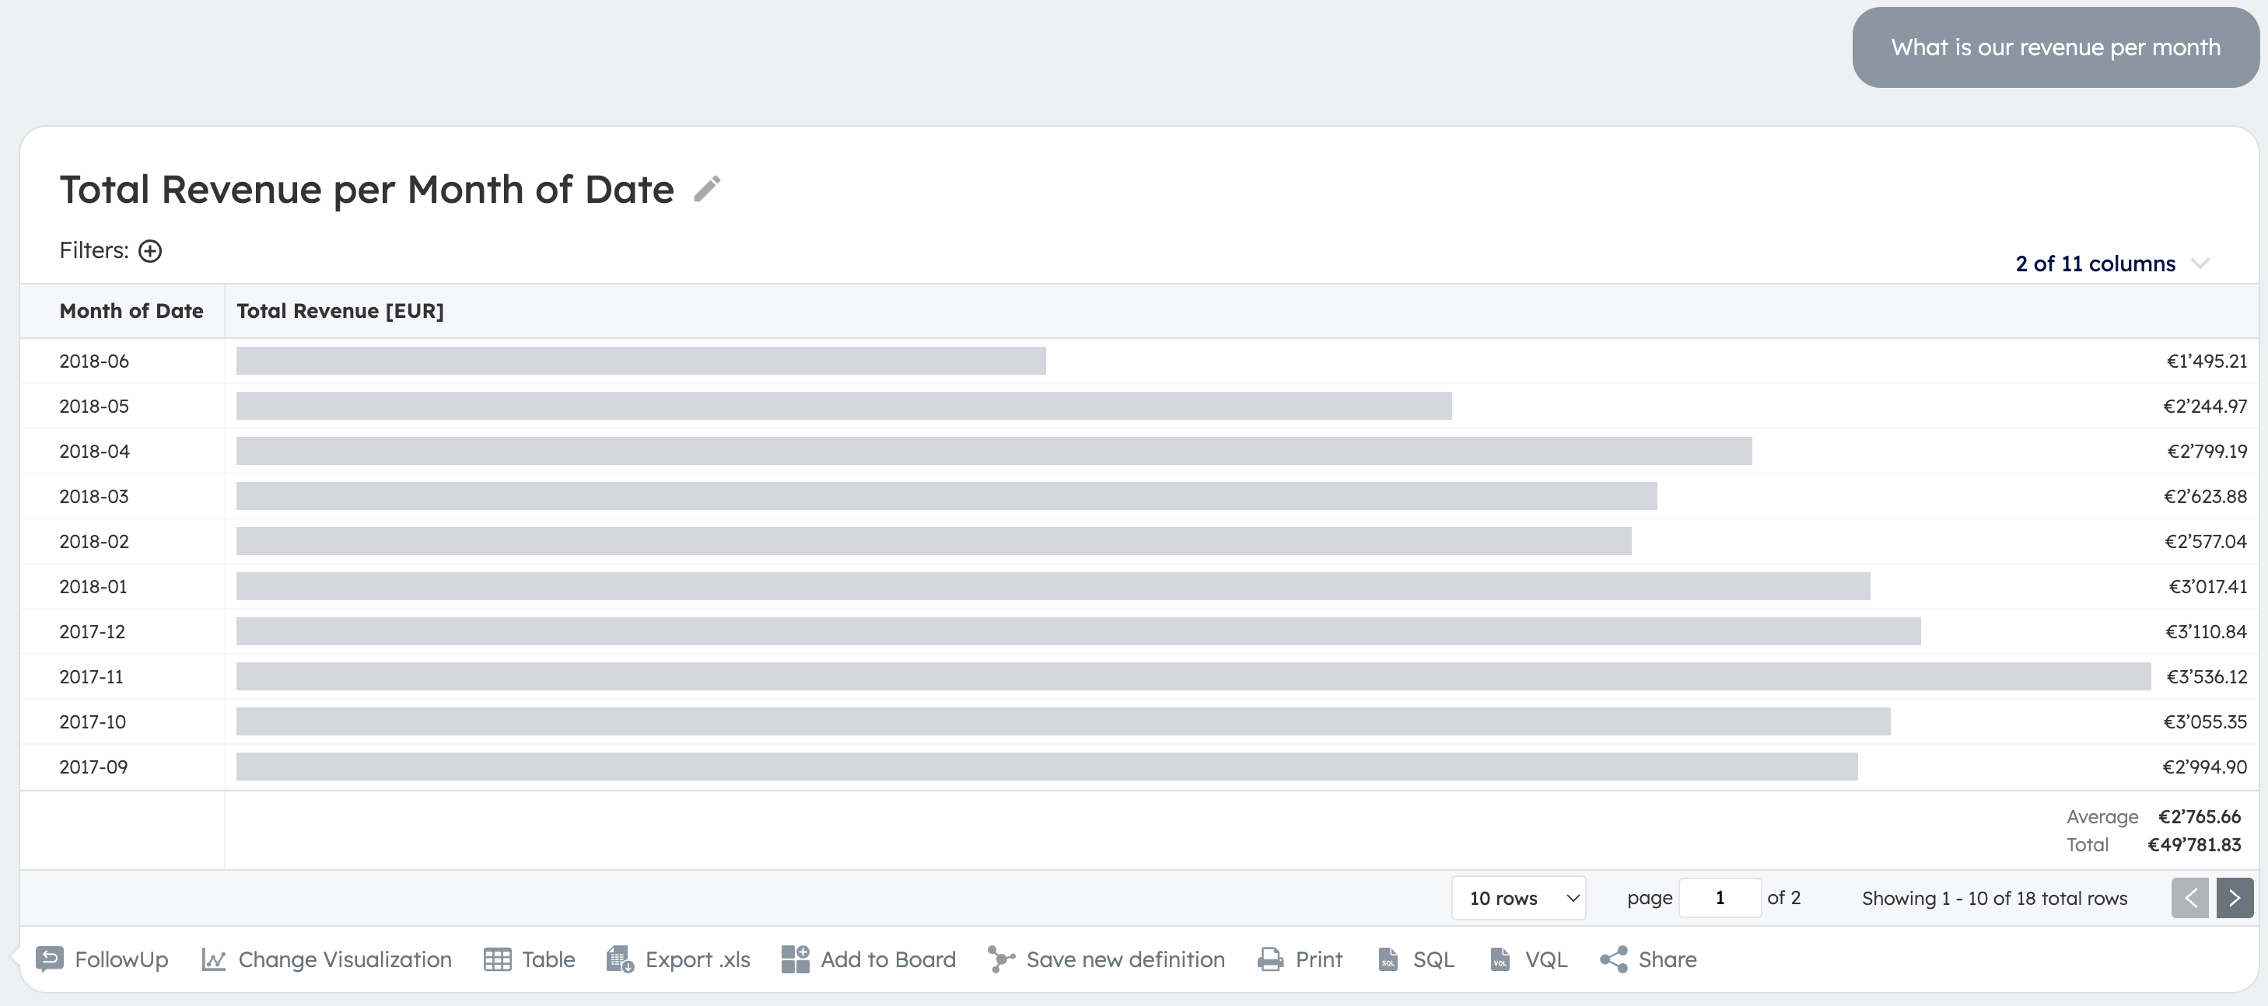Go to the previous results page
The height and width of the screenshot is (1006, 2268).
(x=2189, y=898)
